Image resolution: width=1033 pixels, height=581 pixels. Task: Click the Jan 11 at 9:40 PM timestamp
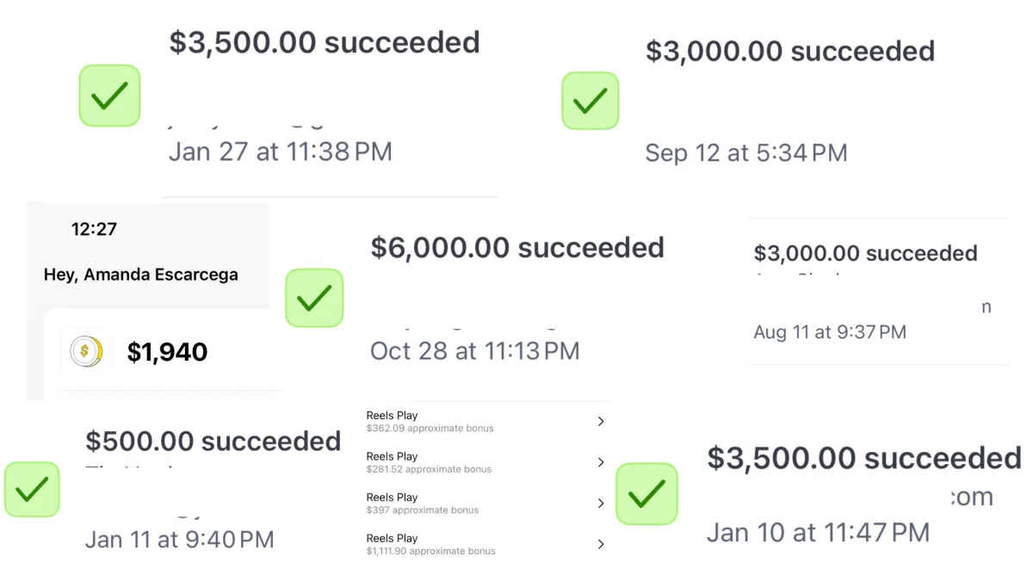click(179, 541)
